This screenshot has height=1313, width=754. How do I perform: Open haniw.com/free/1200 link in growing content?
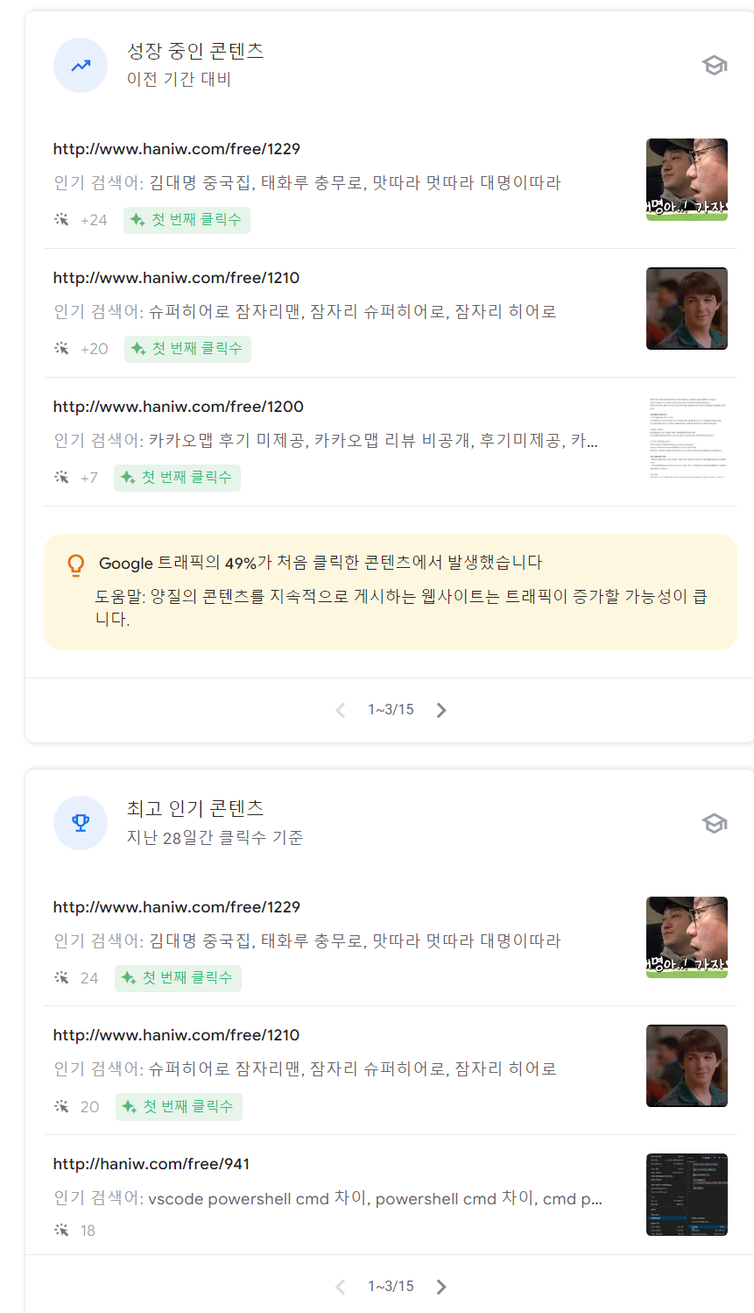tap(179, 407)
